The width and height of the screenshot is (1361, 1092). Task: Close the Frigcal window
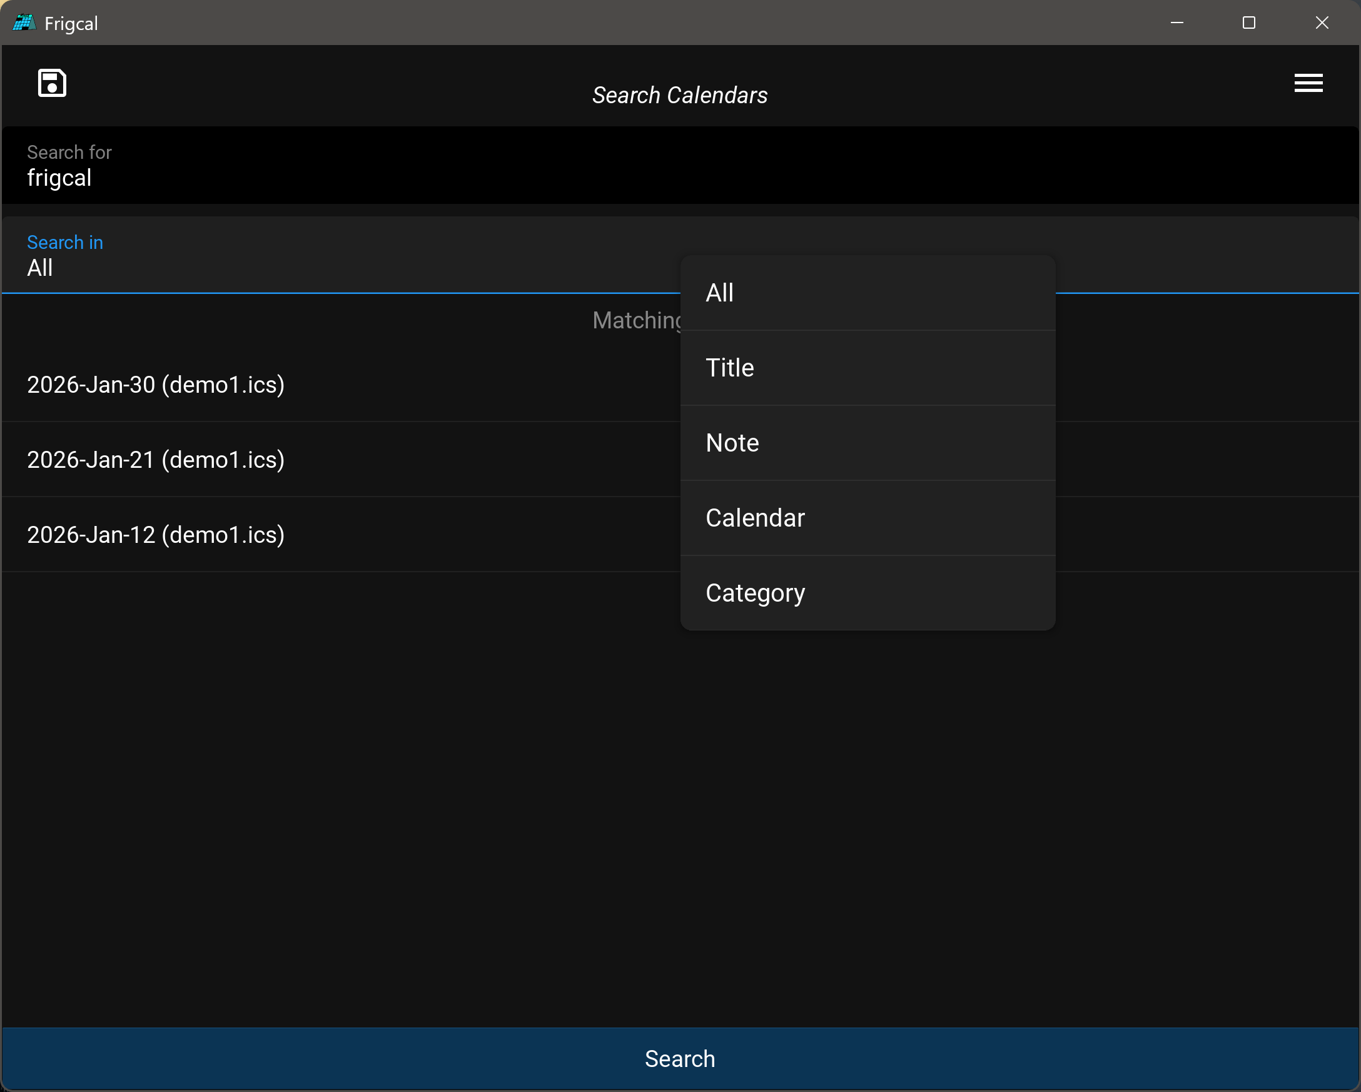tap(1322, 23)
